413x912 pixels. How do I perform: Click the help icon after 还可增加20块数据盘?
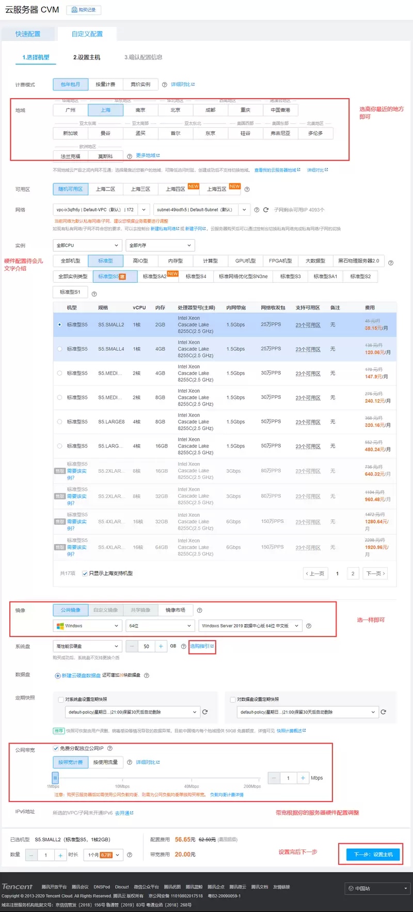click(x=147, y=675)
